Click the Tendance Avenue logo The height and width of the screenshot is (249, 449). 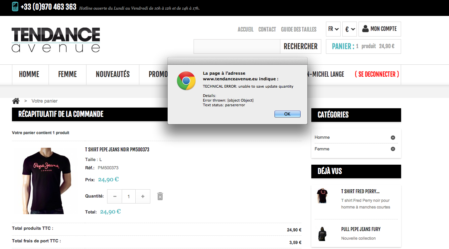(56, 40)
